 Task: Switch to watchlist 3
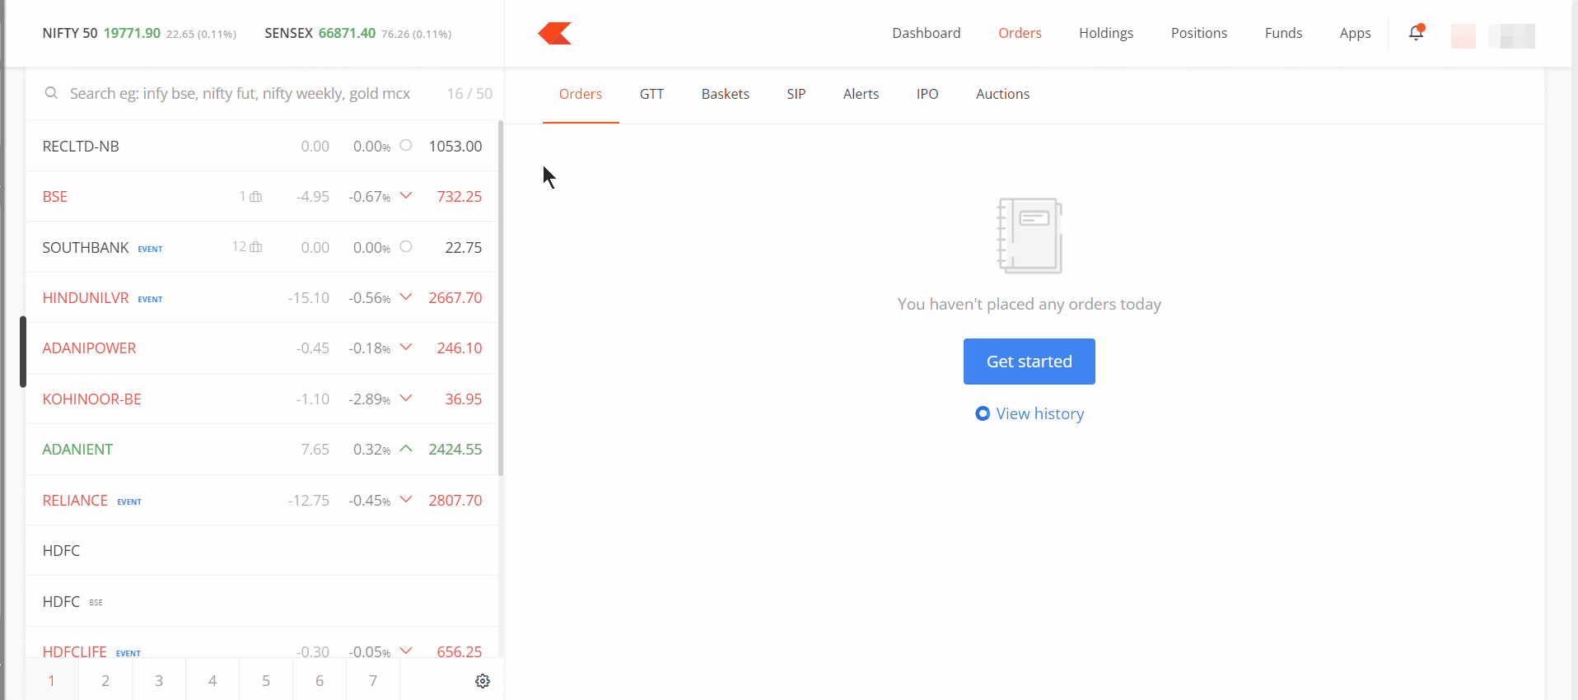point(159,680)
